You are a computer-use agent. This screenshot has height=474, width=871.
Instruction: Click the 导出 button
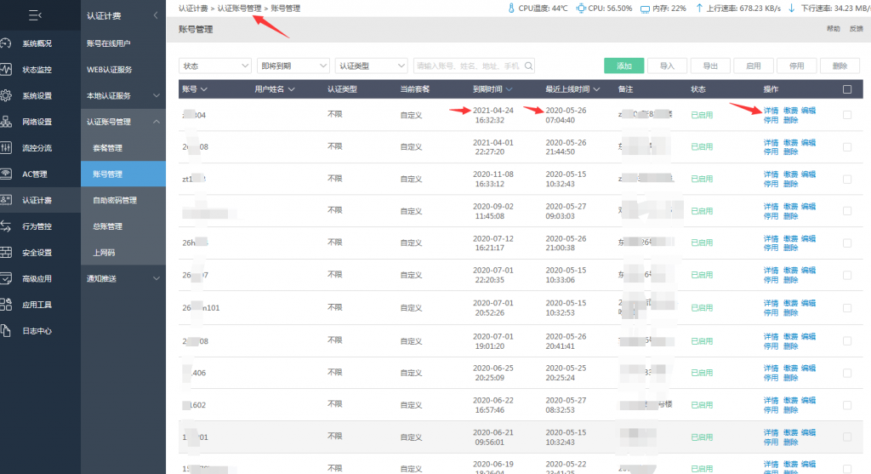pos(710,66)
